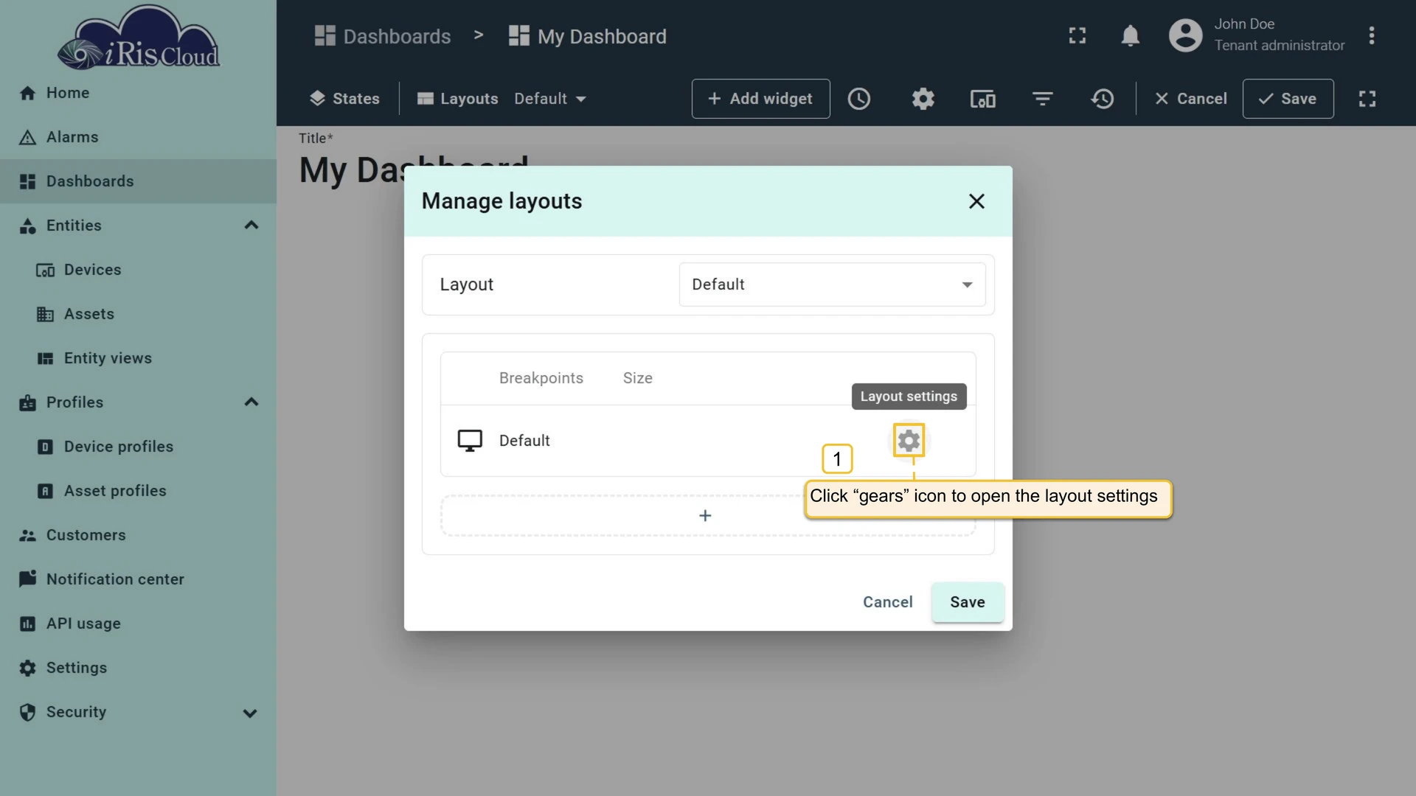Image resolution: width=1416 pixels, height=796 pixels.
Task: Open States in the toolbar
Action: (344, 99)
